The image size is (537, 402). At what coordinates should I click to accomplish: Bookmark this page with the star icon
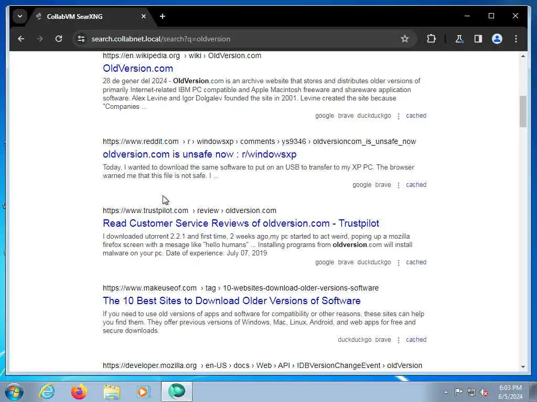point(405,39)
